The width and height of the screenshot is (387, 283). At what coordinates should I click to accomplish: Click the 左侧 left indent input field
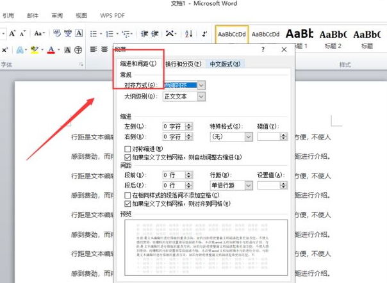click(x=172, y=127)
